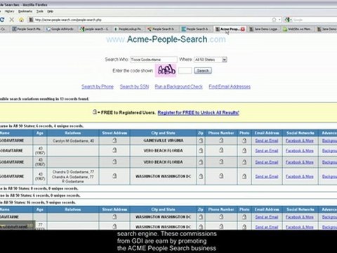Click Facebook & More in Chandra D Godavitarne row
337x253 pixels.
pyautogui.click(x=300, y=176)
